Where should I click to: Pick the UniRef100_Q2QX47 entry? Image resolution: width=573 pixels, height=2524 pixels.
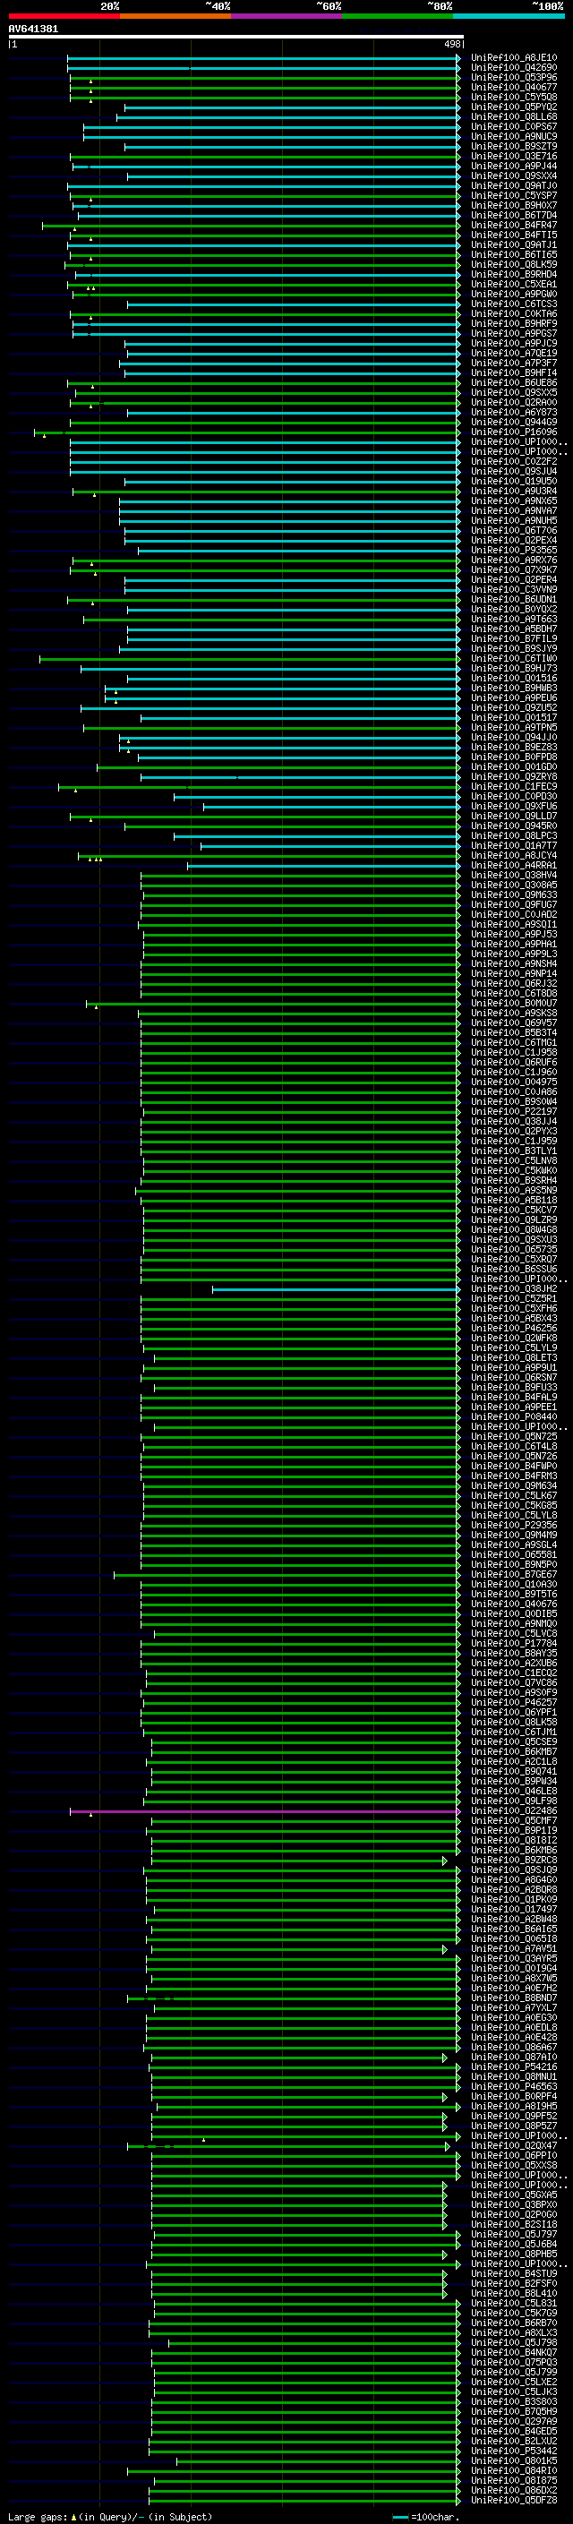click(x=514, y=2146)
